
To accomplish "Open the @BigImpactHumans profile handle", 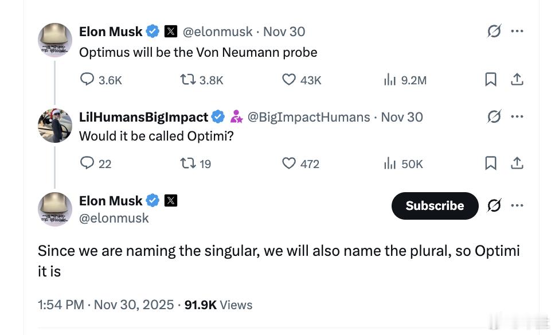I will click(x=308, y=117).
